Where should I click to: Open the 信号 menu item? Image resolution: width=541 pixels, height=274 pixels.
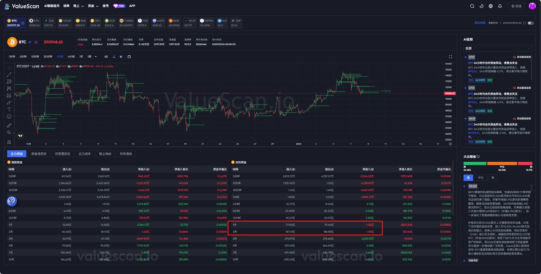[x=105, y=6]
